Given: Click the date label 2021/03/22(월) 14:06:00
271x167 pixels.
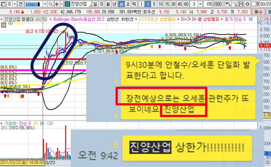Looking at the screenshot, I should coord(22,162).
